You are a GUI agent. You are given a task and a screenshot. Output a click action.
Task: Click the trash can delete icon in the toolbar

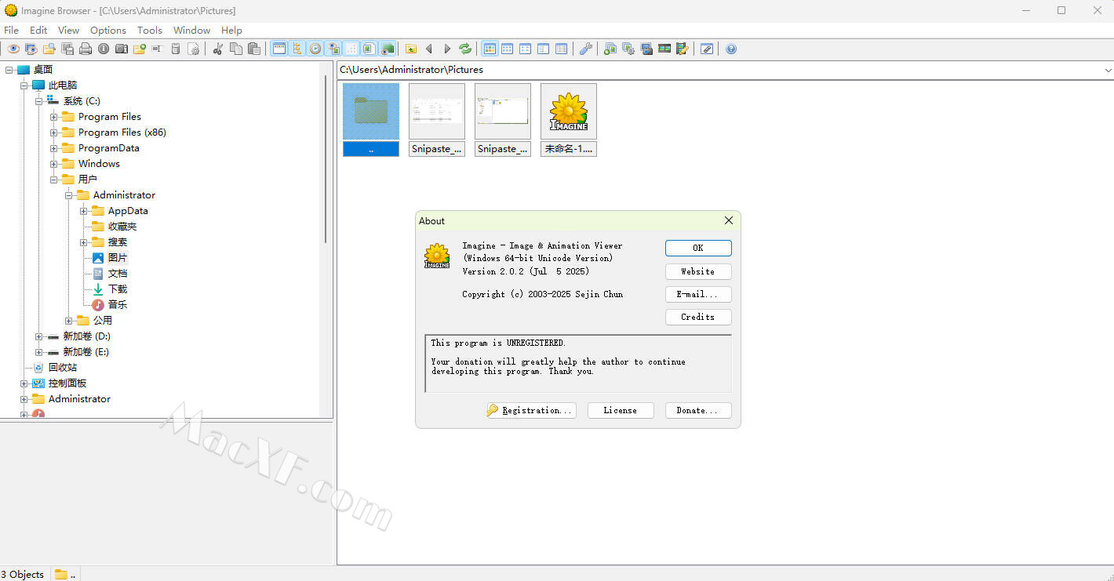(x=176, y=49)
